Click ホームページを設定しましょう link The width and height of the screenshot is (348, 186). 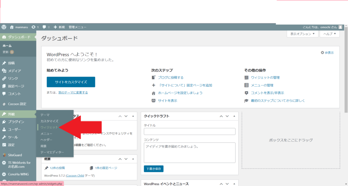pyautogui.click(x=180, y=93)
